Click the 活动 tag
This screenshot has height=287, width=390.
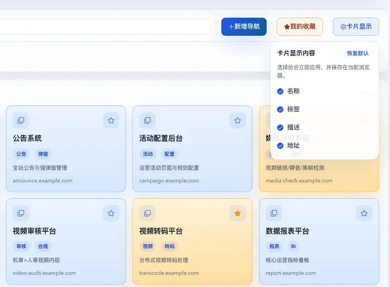coord(148,154)
